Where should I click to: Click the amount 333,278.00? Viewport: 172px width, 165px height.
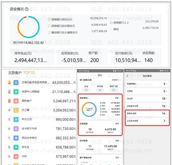(152, 21)
